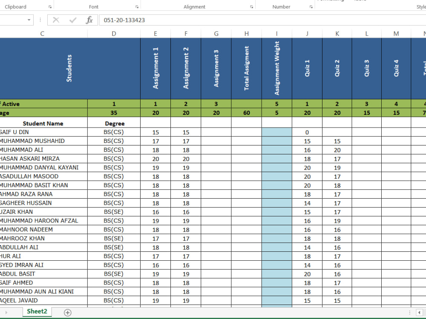Open Font group dialog launcher
The height and width of the screenshot is (319, 426).
137,7
